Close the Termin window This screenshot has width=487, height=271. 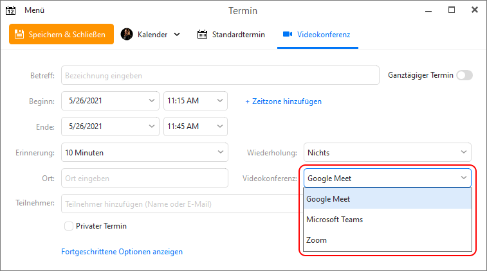click(x=475, y=10)
